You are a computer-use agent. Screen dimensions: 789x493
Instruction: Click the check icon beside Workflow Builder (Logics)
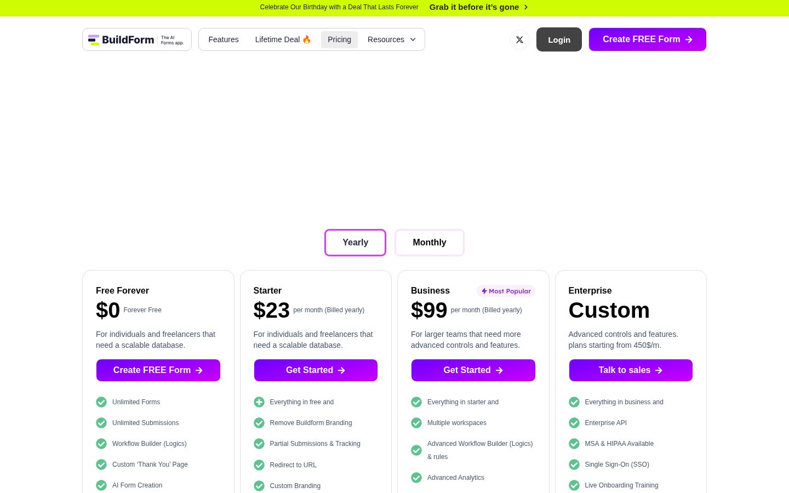[101, 444]
